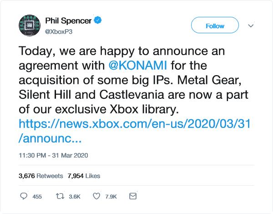View the 7,954 Likes list
273x214 pixels.
(x=83, y=176)
